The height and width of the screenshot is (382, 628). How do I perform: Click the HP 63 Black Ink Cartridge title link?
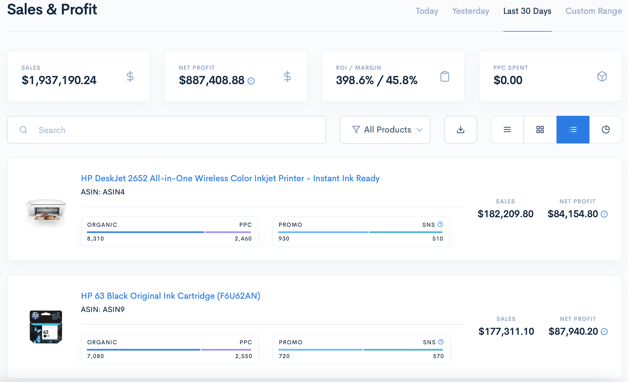tap(171, 296)
